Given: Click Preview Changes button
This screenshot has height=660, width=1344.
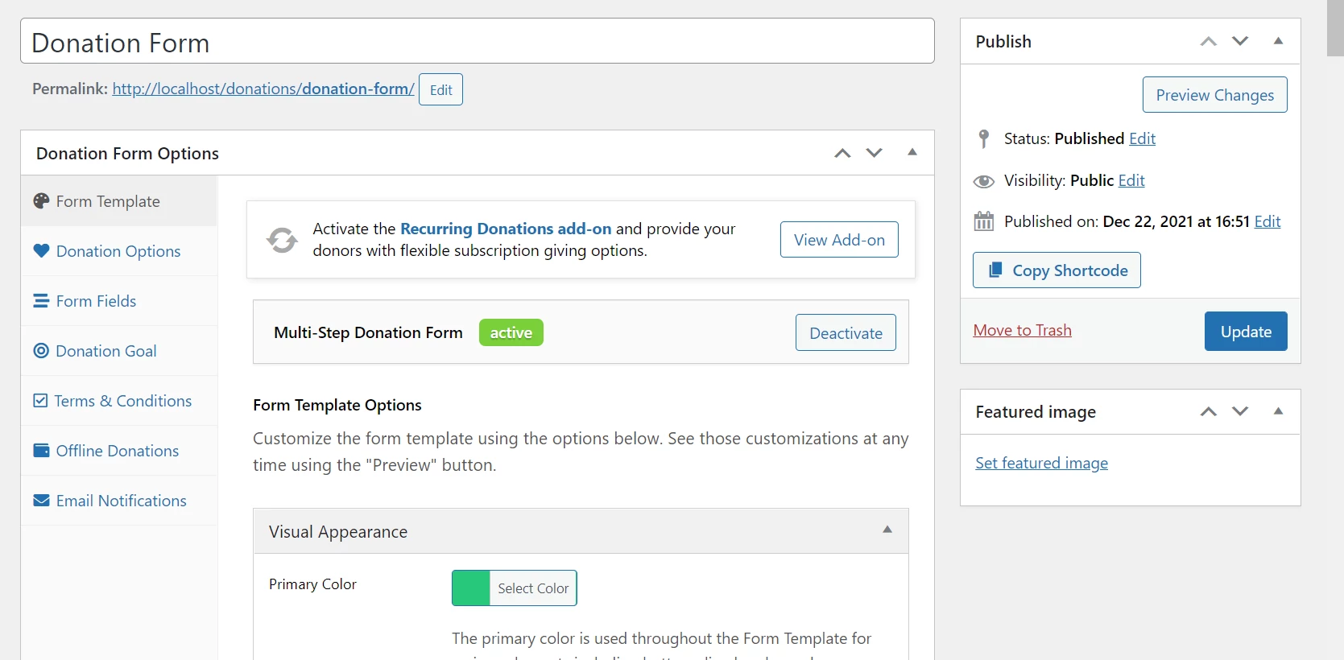Looking at the screenshot, I should coord(1214,95).
